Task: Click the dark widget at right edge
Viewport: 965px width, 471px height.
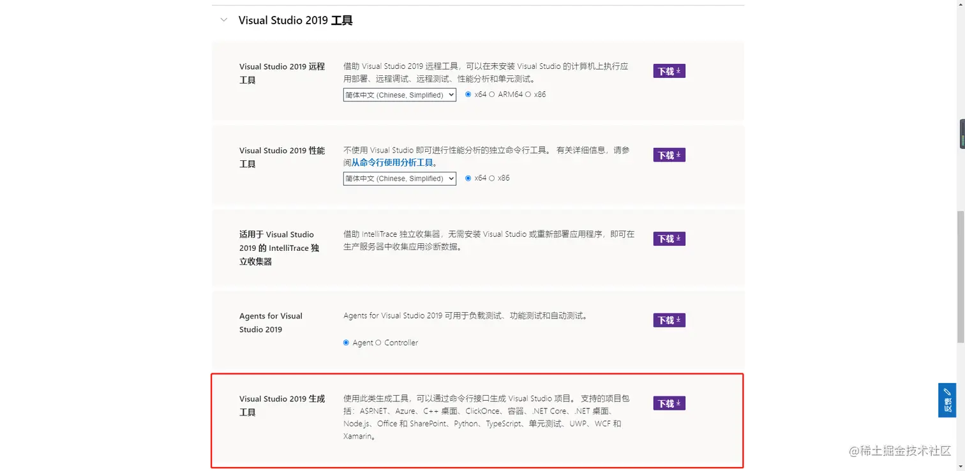Action: [962, 133]
